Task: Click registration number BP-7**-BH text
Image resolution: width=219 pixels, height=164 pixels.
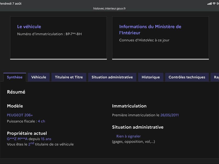Action: [74, 34]
